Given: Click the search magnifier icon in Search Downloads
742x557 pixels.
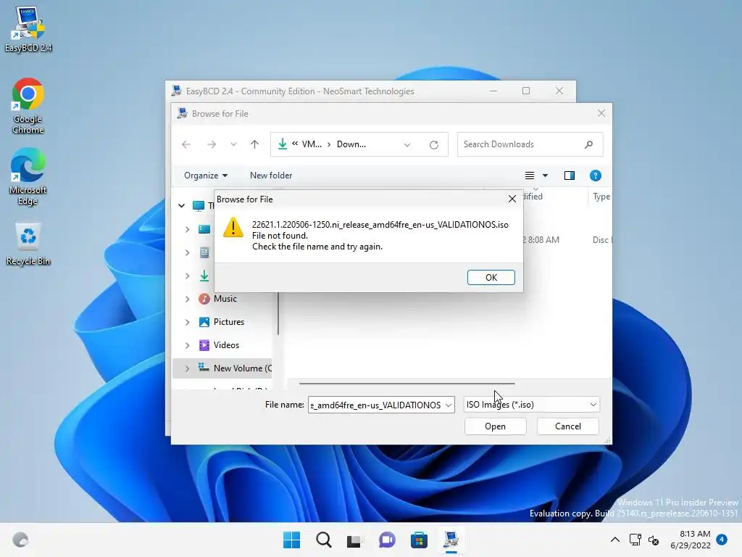Looking at the screenshot, I should click(588, 144).
